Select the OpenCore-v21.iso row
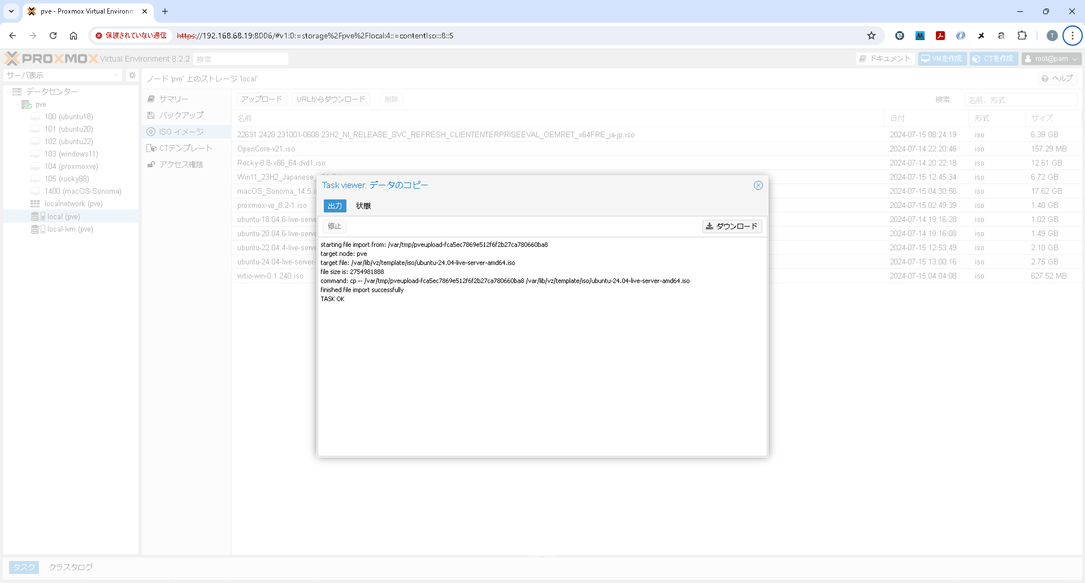This screenshot has width=1085, height=583. tap(657, 149)
